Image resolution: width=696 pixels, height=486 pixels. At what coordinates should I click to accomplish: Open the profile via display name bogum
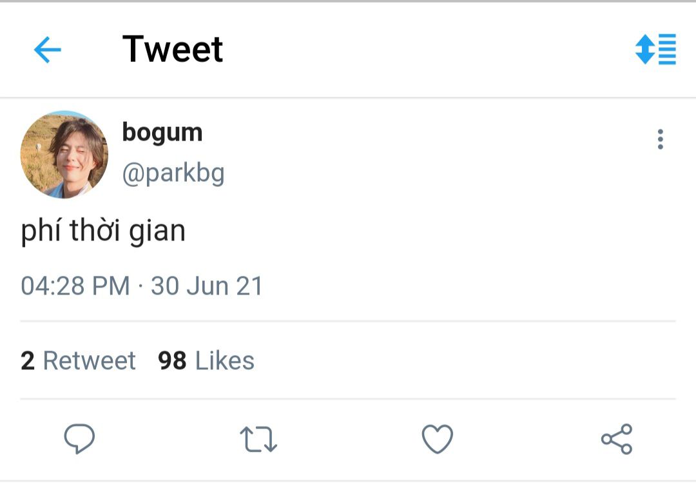[x=162, y=133]
